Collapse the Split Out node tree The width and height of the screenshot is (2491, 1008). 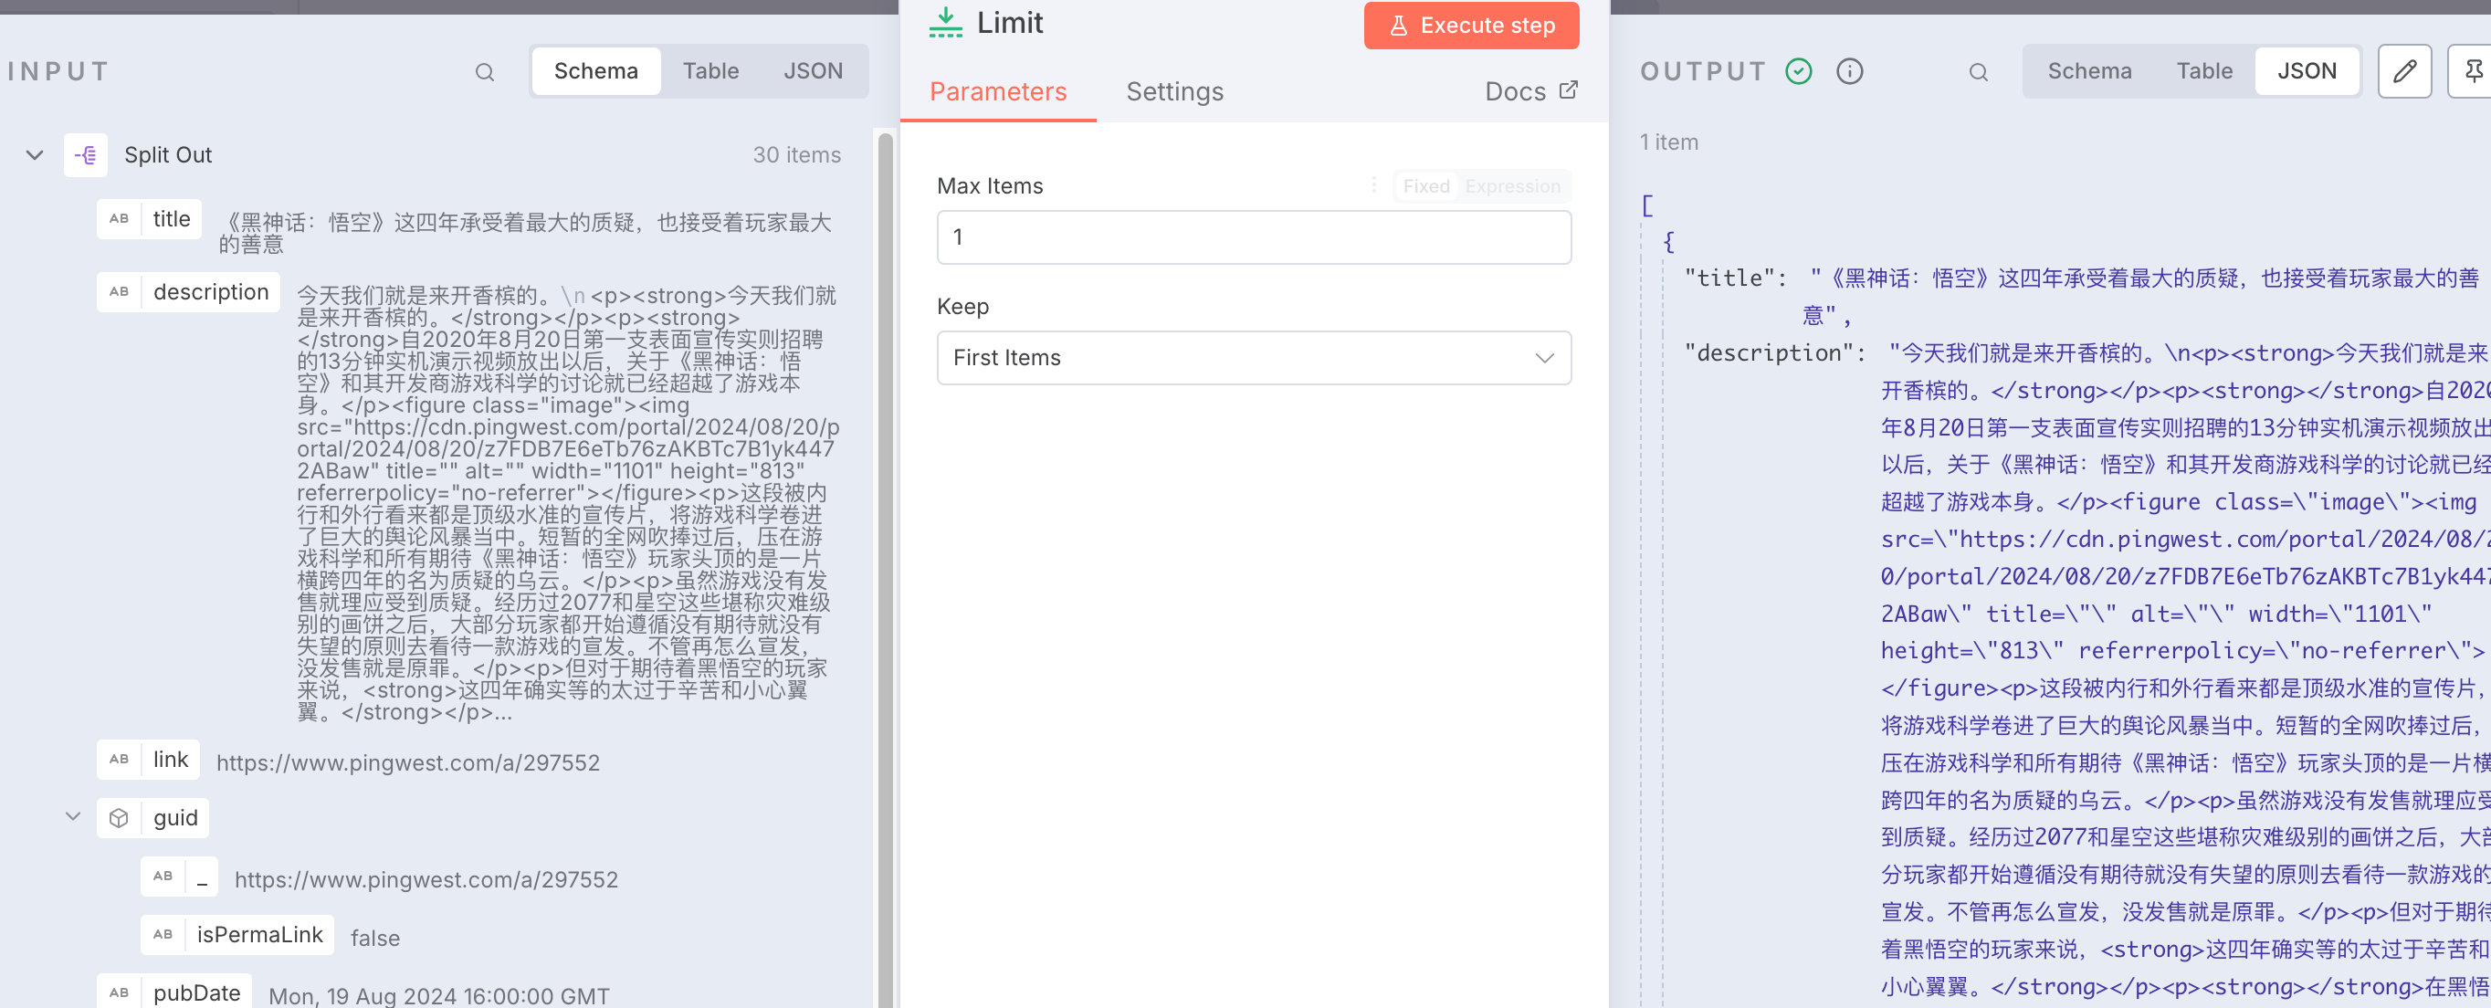pyautogui.click(x=35, y=155)
